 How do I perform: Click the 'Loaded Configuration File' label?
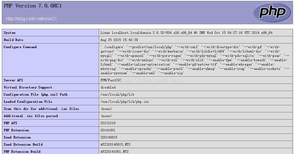click(x=28, y=102)
